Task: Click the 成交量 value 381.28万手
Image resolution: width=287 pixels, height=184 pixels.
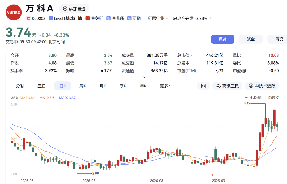Action: coord(157,55)
